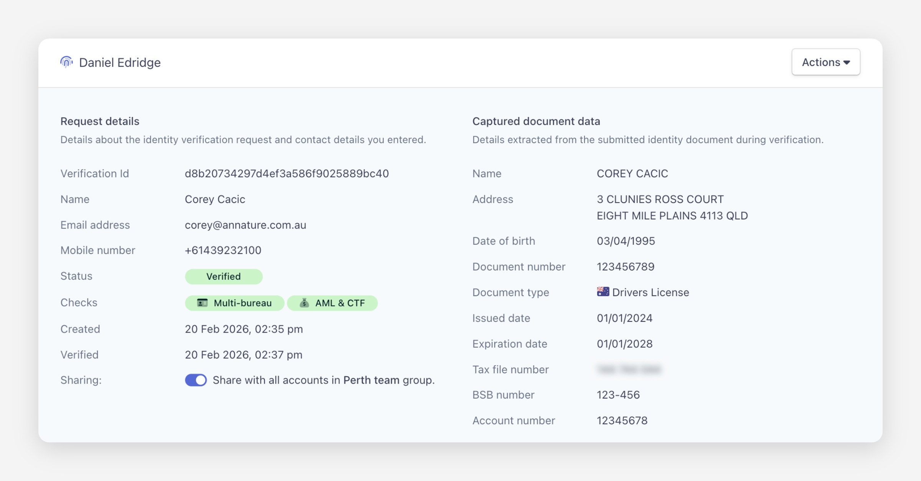Image resolution: width=921 pixels, height=481 pixels.
Task: Click the Account number 12345678 value
Action: [x=622, y=420]
